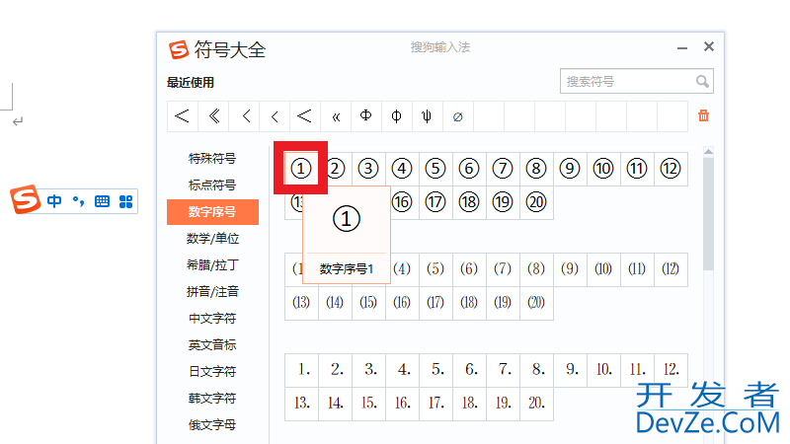Insert the circled number ⑳ symbol
The width and height of the screenshot is (790, 444).
(x=536, y=202)
